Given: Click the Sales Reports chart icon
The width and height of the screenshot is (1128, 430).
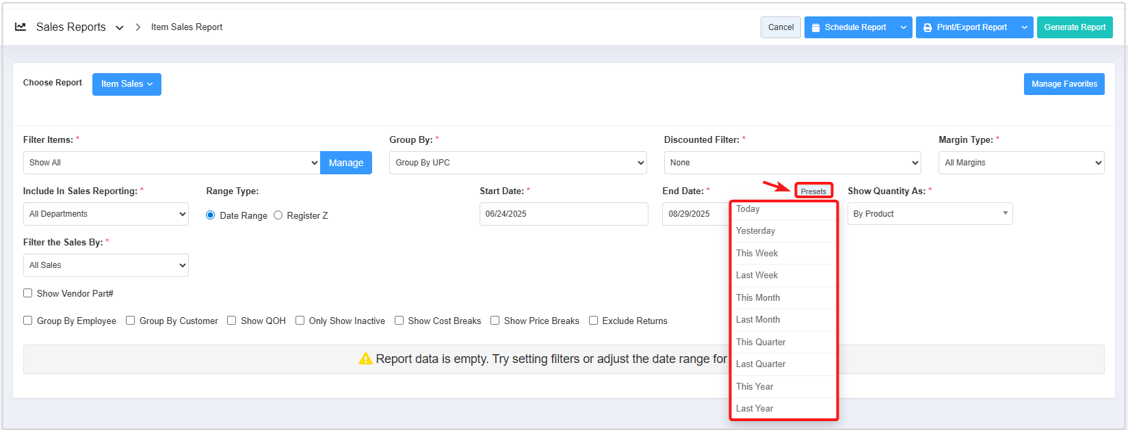Looking at the screenshot, I should 21,27.
